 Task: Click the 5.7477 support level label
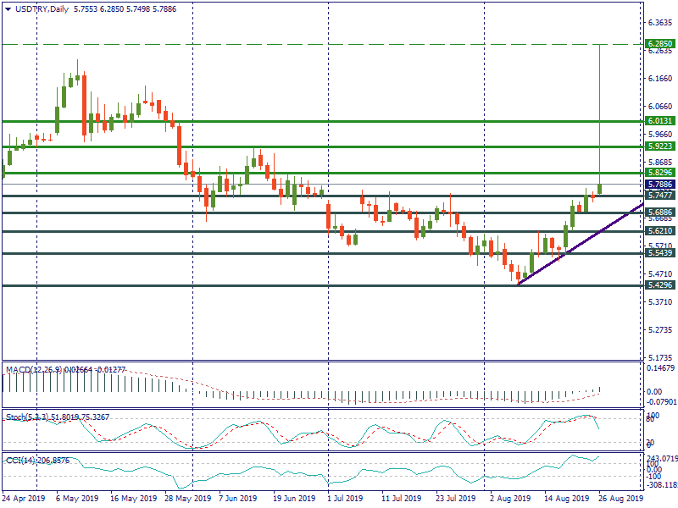659,195
